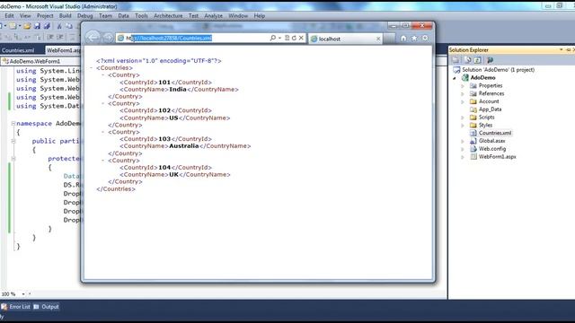This screenshot has width=575, height=323.
Task: Open the browser address search magnifier
Action: tap(272, 38)
